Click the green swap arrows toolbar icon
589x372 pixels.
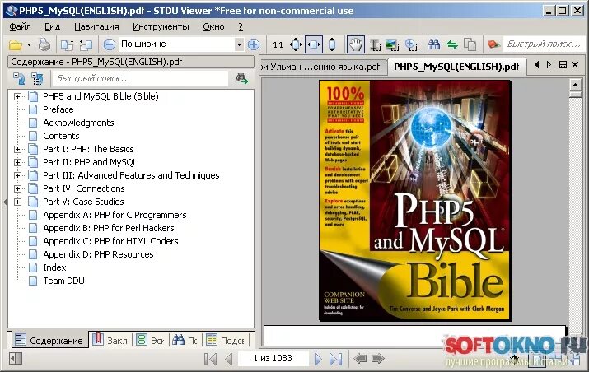(452, 45)
